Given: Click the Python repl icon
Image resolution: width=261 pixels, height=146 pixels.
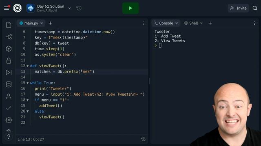Looking at the screenshot, I should coord(31,8).
